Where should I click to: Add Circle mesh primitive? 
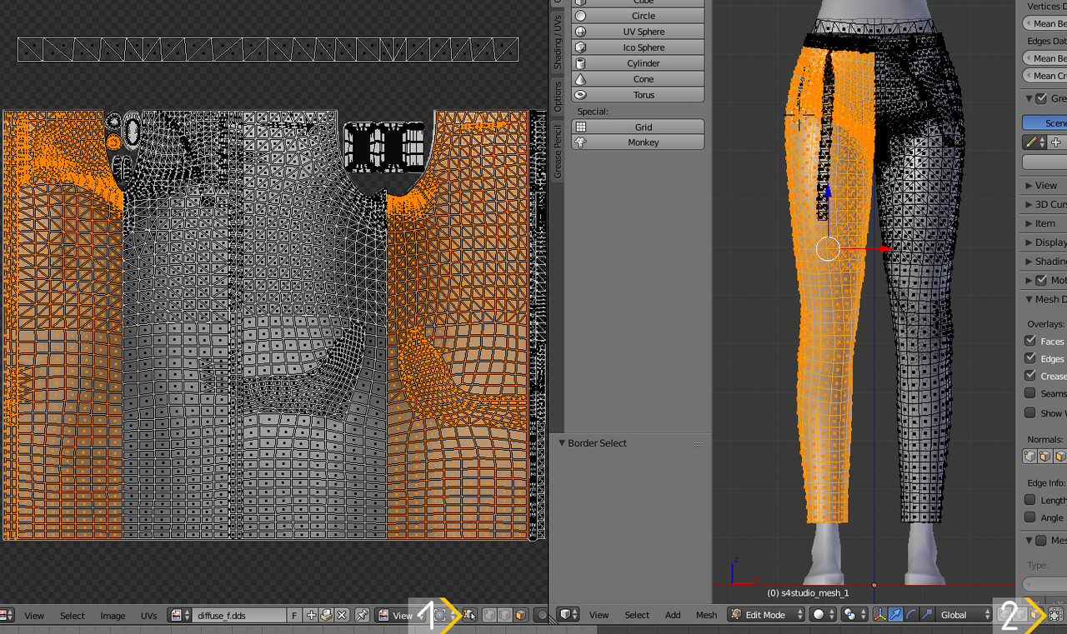coord(638,16)
